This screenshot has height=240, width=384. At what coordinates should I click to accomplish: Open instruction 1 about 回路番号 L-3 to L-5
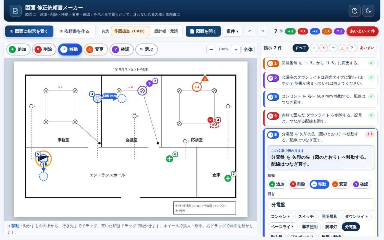point(320,63)
